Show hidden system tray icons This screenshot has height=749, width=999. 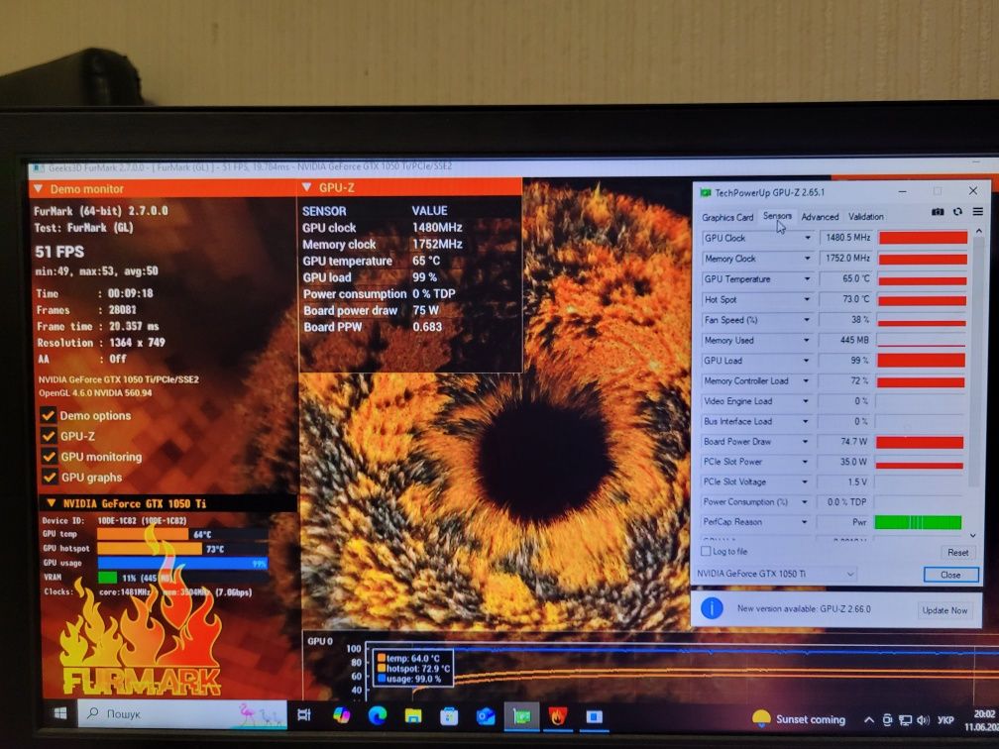point(868,719)
